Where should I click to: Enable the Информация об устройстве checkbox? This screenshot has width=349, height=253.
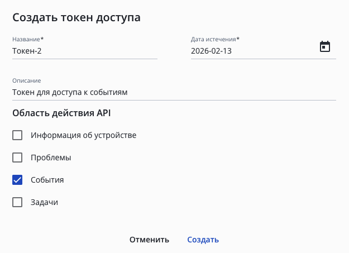pos(17,135)
